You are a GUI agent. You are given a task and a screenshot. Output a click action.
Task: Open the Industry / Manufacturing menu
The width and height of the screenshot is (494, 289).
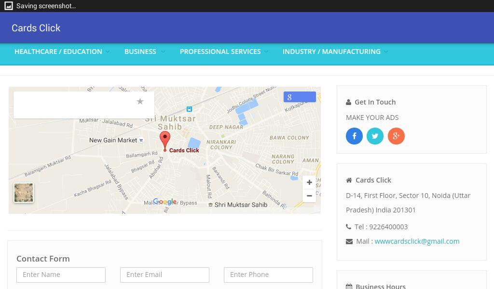tap(331, 52)
